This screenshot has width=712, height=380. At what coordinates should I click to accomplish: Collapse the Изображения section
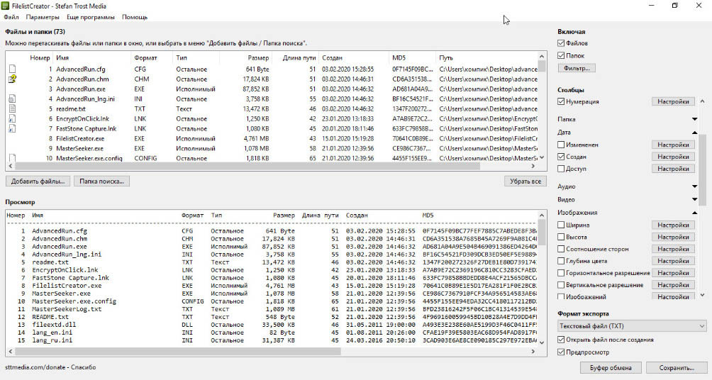coord(694,213)
